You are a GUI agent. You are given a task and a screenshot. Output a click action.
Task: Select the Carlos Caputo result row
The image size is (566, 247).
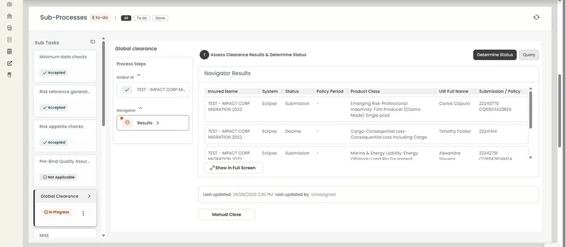(x=366, y=110)
